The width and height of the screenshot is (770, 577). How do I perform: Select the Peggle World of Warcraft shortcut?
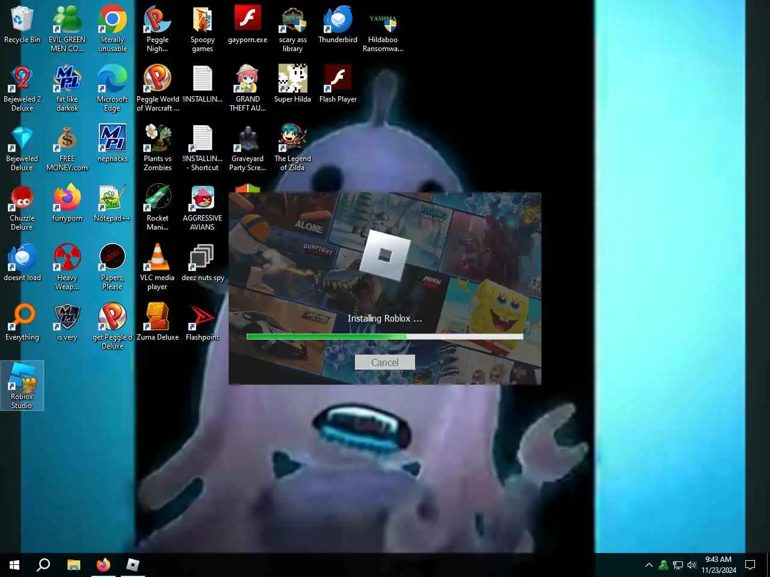point(158,88)
